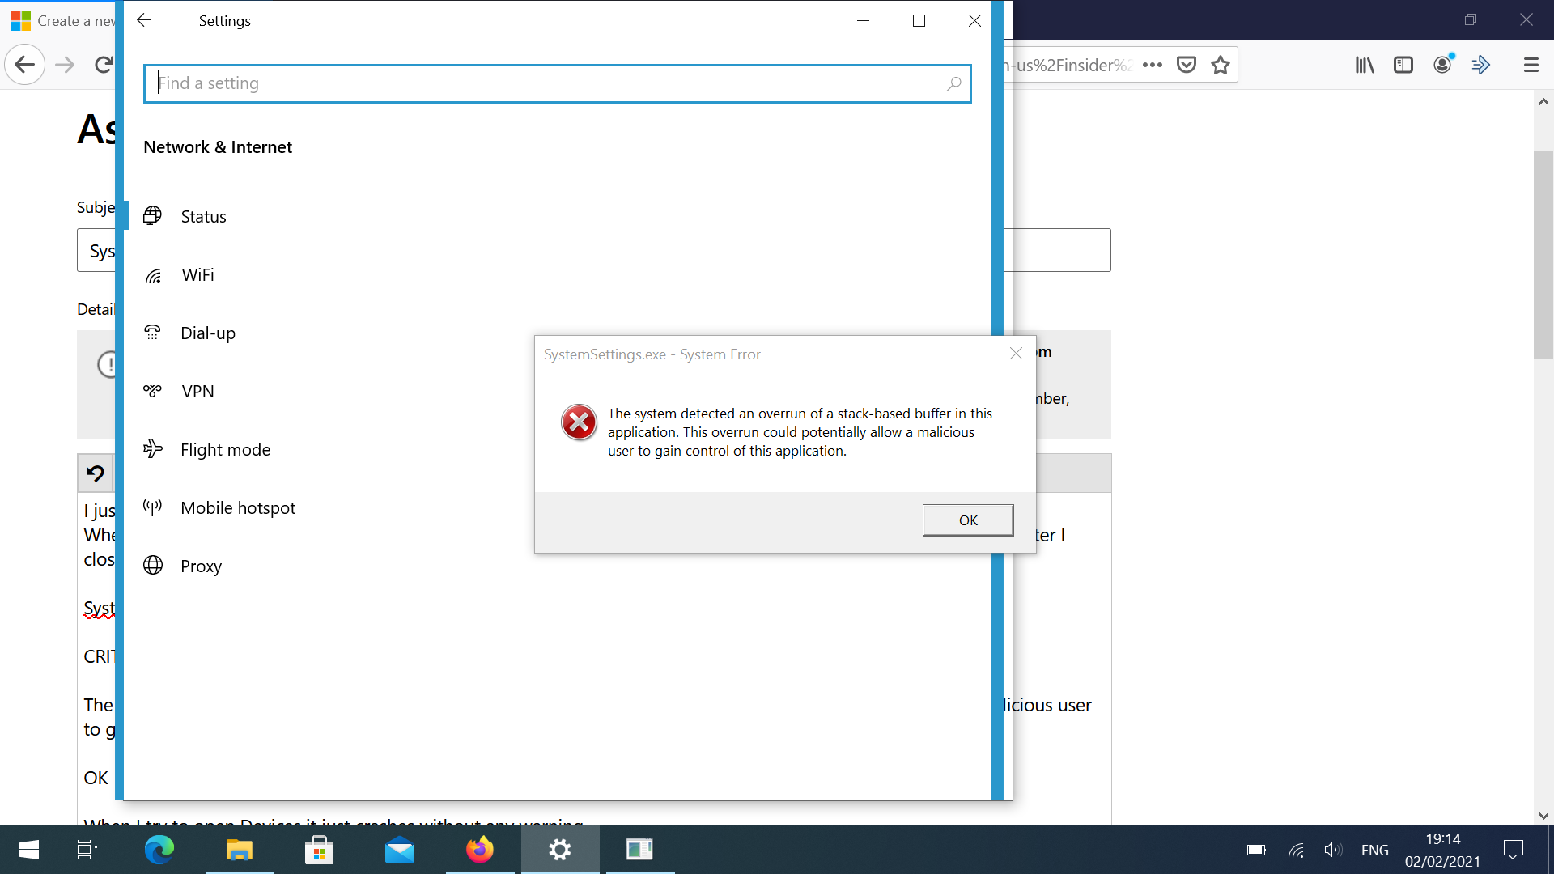
Task: Click the Settings back arrow
Action: pos(144,21)
